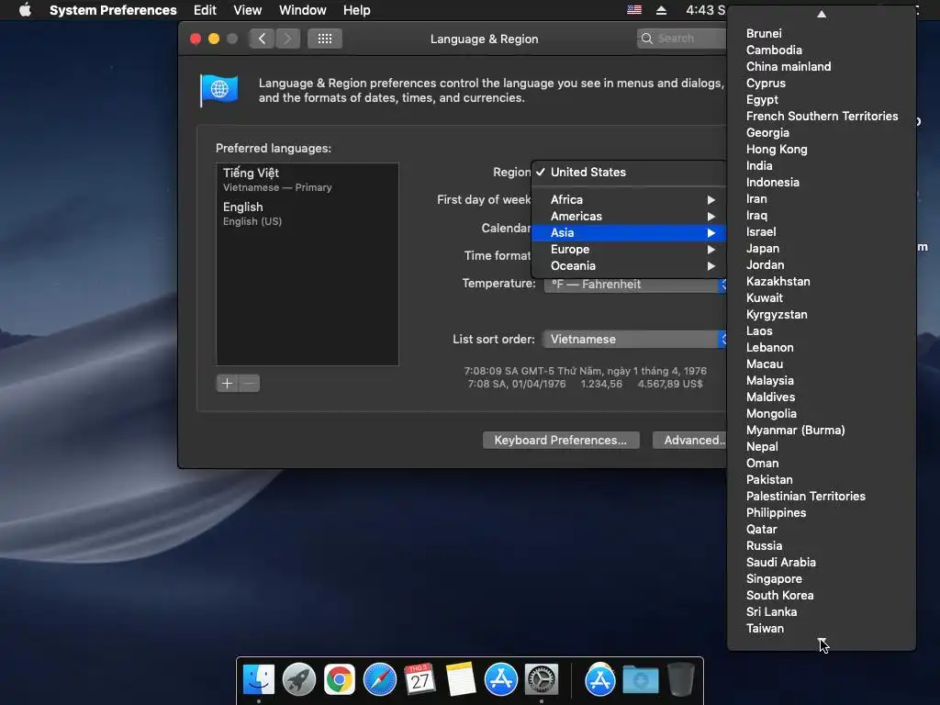Launch Google Chrome from the Dock

tap(340, 680)
